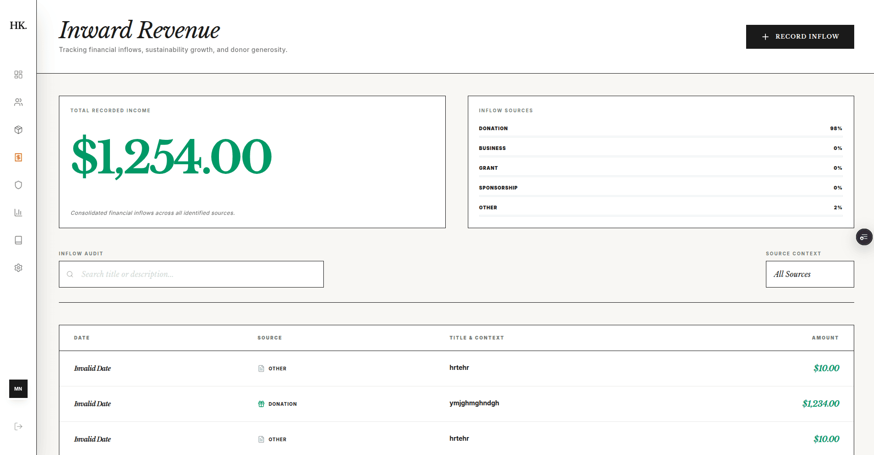Click the document icon in first OTHER row
Image resolution: width=874 pixels, height=455 pixels.
coord(261,369)
